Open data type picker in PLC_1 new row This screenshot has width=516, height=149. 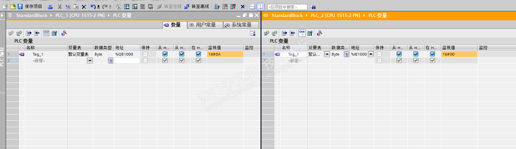point(110,61)
